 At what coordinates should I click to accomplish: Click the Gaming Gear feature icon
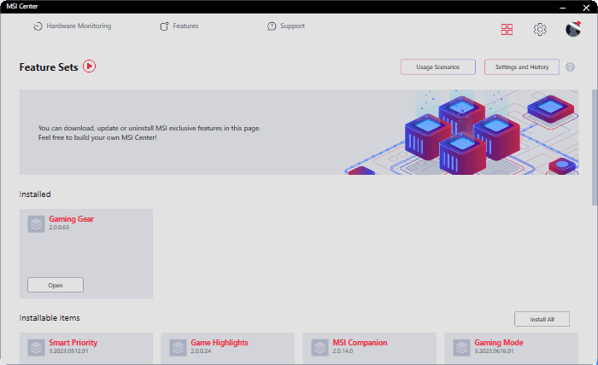(x=36, y=224)
